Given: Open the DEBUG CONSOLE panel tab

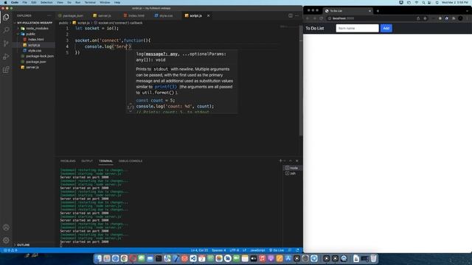Looking at the screenshot, I should (x=131, y=161).
